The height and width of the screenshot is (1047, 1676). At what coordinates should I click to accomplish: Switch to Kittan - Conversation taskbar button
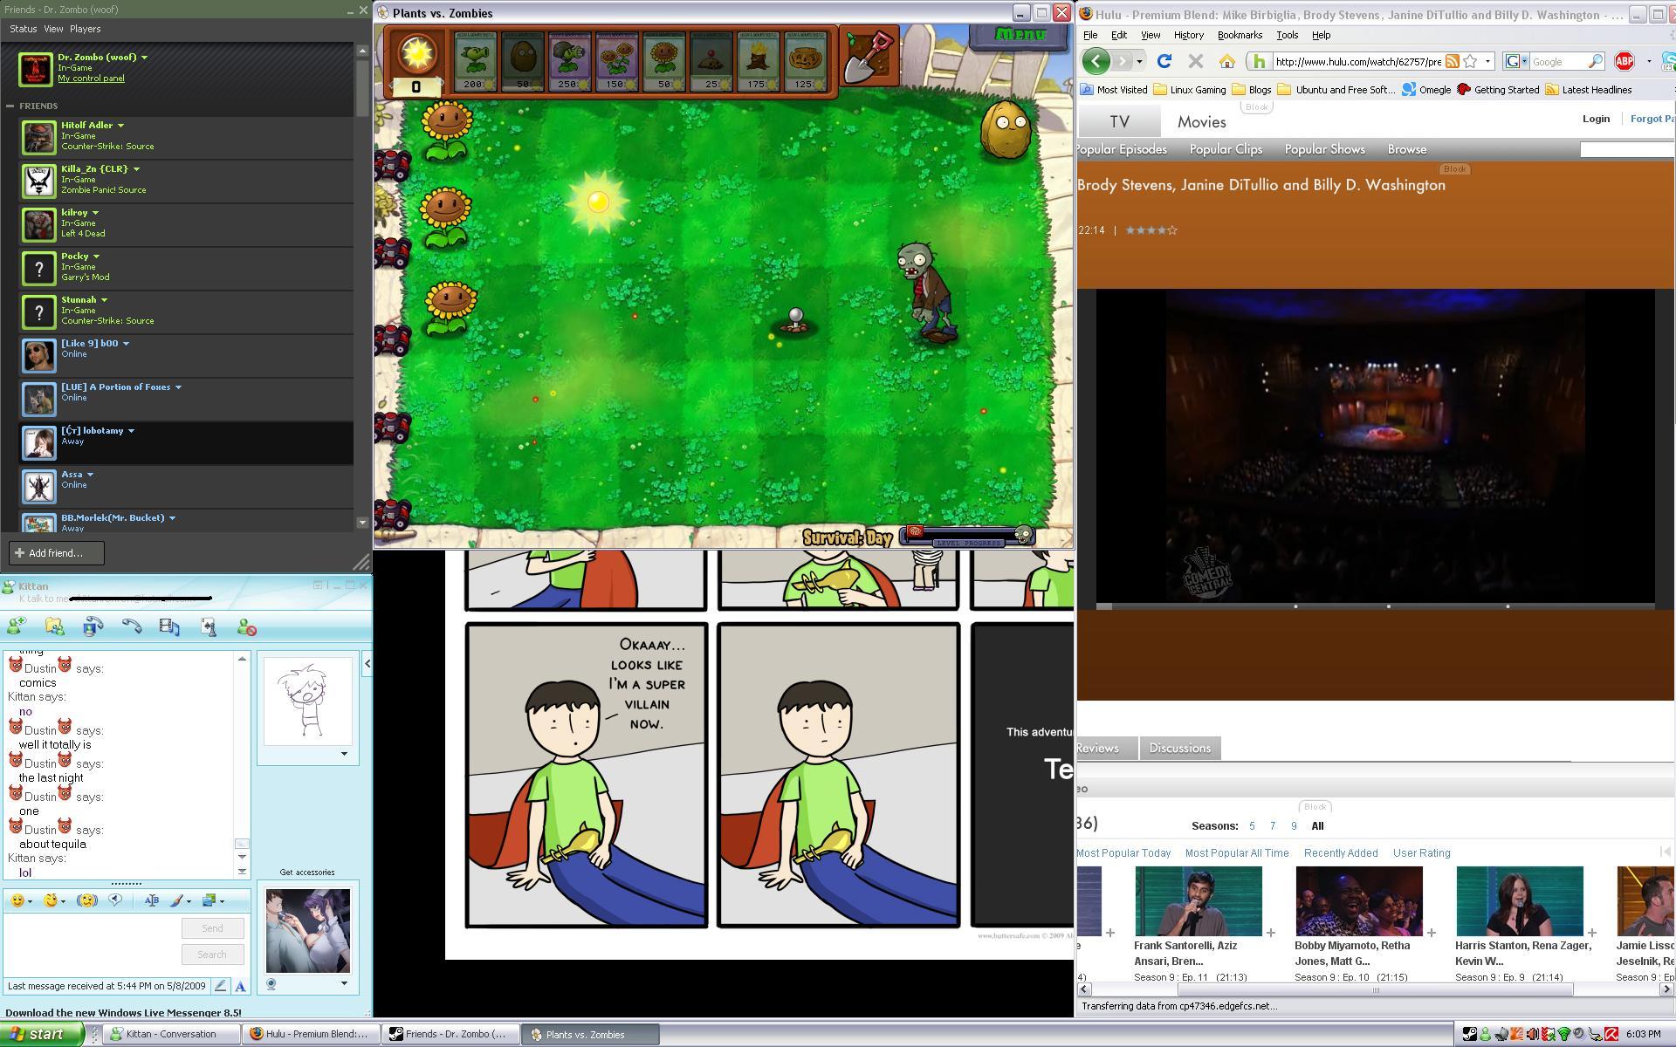(172, 1034)
